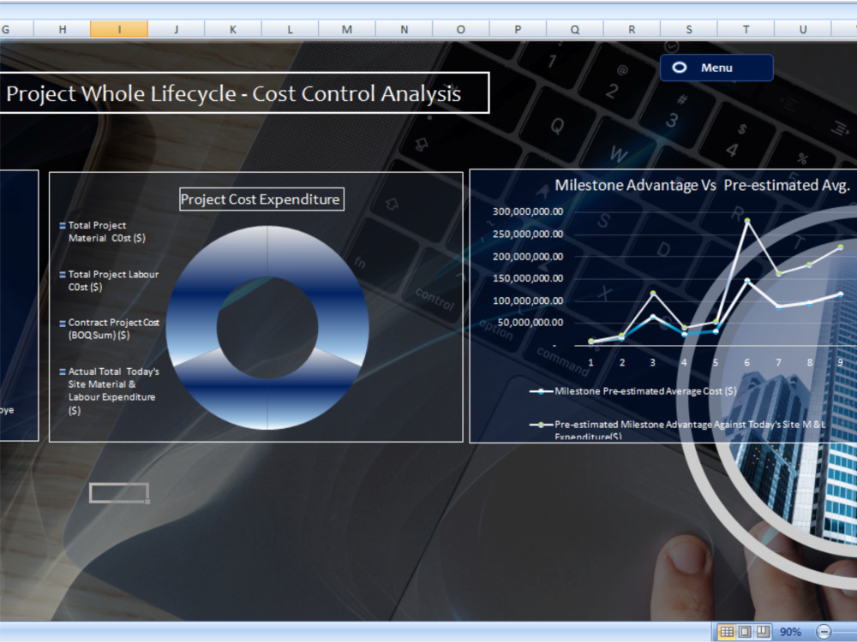857x642 pixels.
Task: Switch to Page Layout view
Action: pos(744,633)
